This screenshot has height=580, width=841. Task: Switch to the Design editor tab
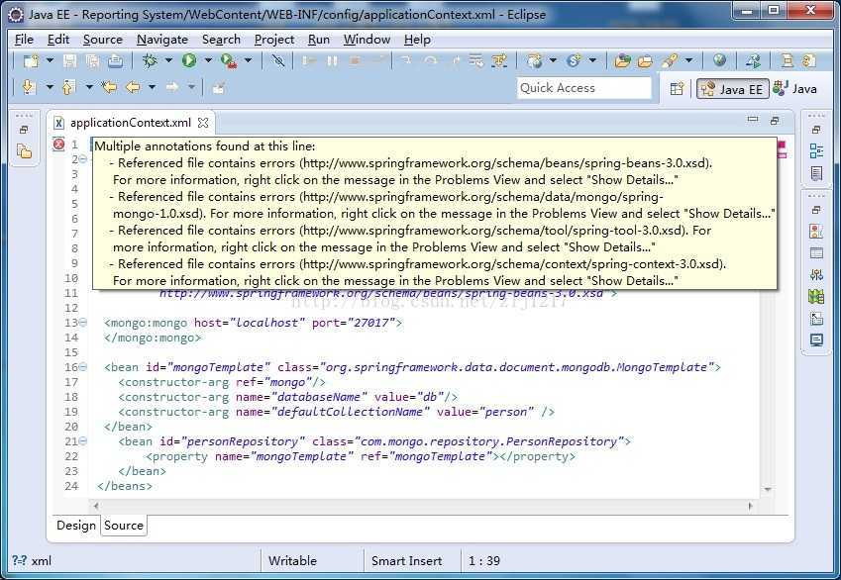click(x=76, y=526)
